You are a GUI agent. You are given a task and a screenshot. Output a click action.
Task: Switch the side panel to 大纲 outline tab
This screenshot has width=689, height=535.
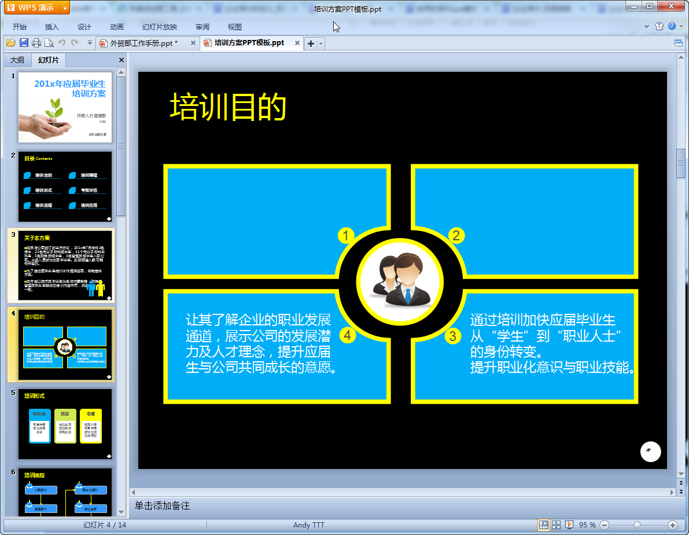coord(17,60)
